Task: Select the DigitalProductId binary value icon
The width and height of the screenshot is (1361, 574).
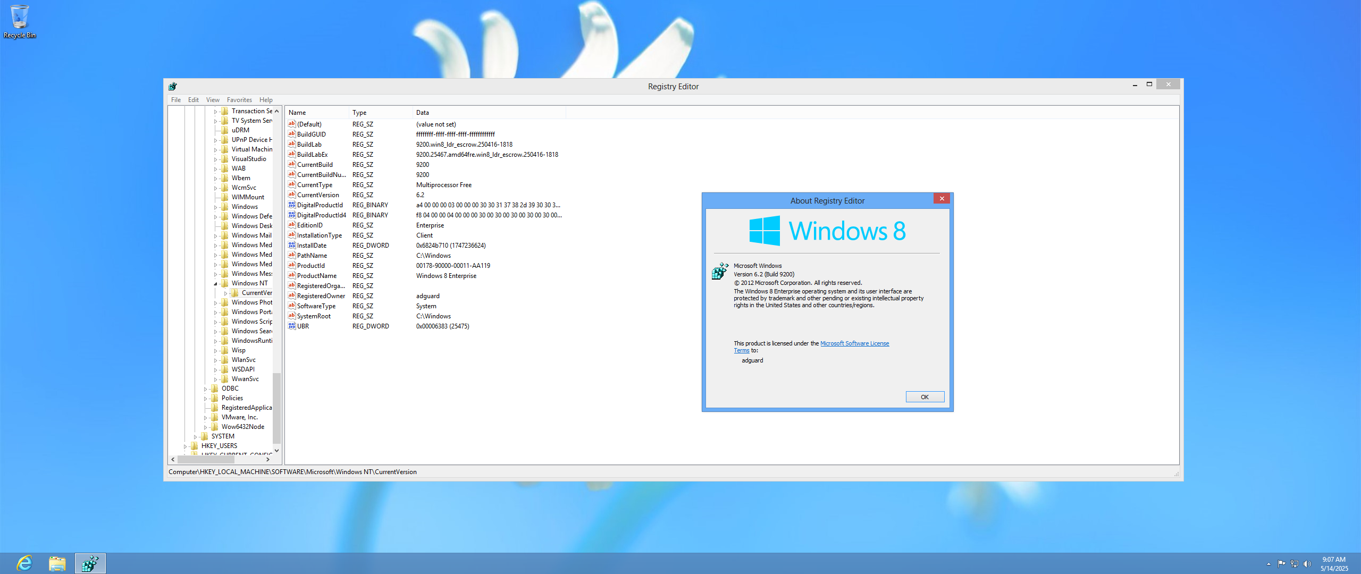Action: 291,205
